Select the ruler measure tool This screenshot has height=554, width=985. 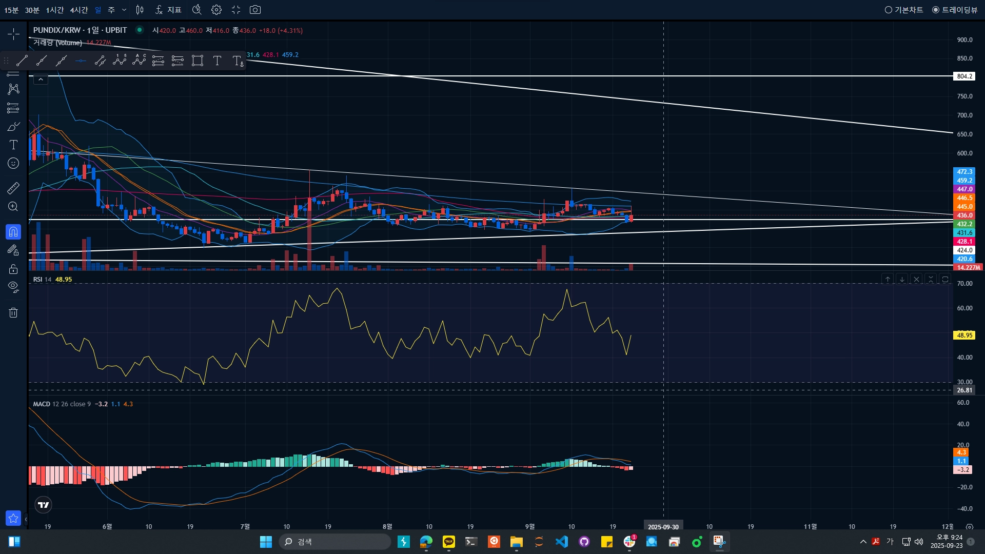13,188
